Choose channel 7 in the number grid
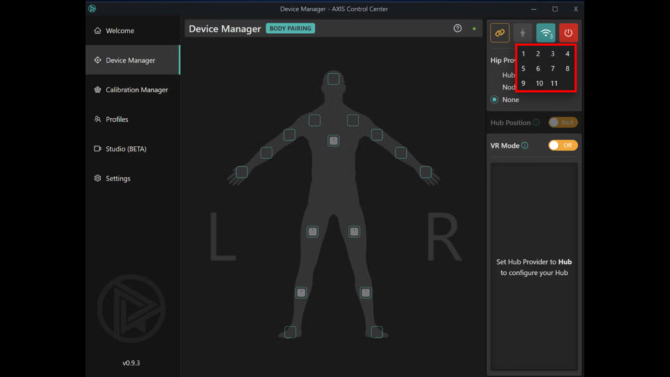 click(553, 69)
